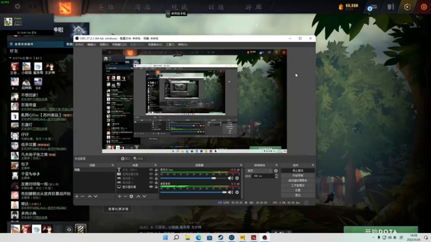Click 启动虚拟摄像机 button
The height and width of the screenshot is (242, 431).
click(x=298, y=181)
